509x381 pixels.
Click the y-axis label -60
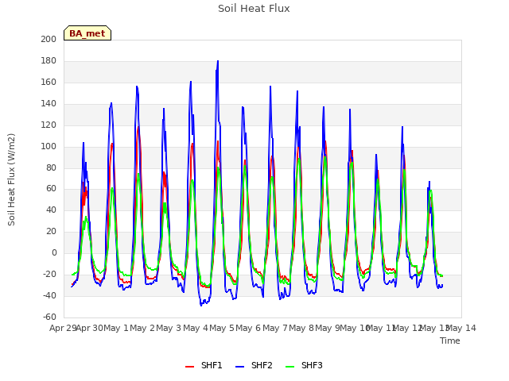pos(49,317)
